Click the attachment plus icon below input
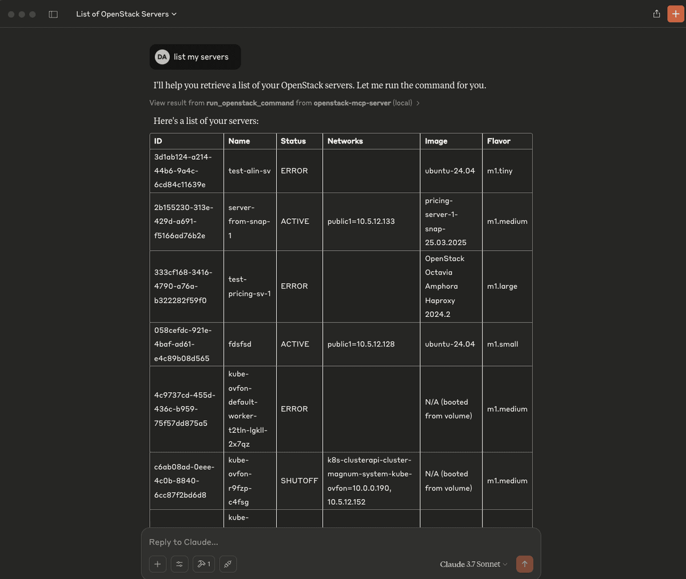Image resolution: width=686 pixels, height=579 pixels. 158,564
